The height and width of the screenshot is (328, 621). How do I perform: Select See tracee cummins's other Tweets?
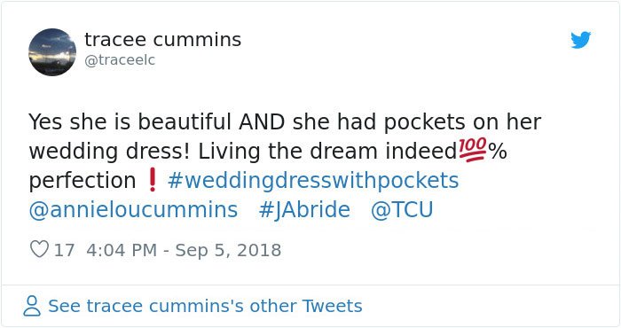point(205,306)
